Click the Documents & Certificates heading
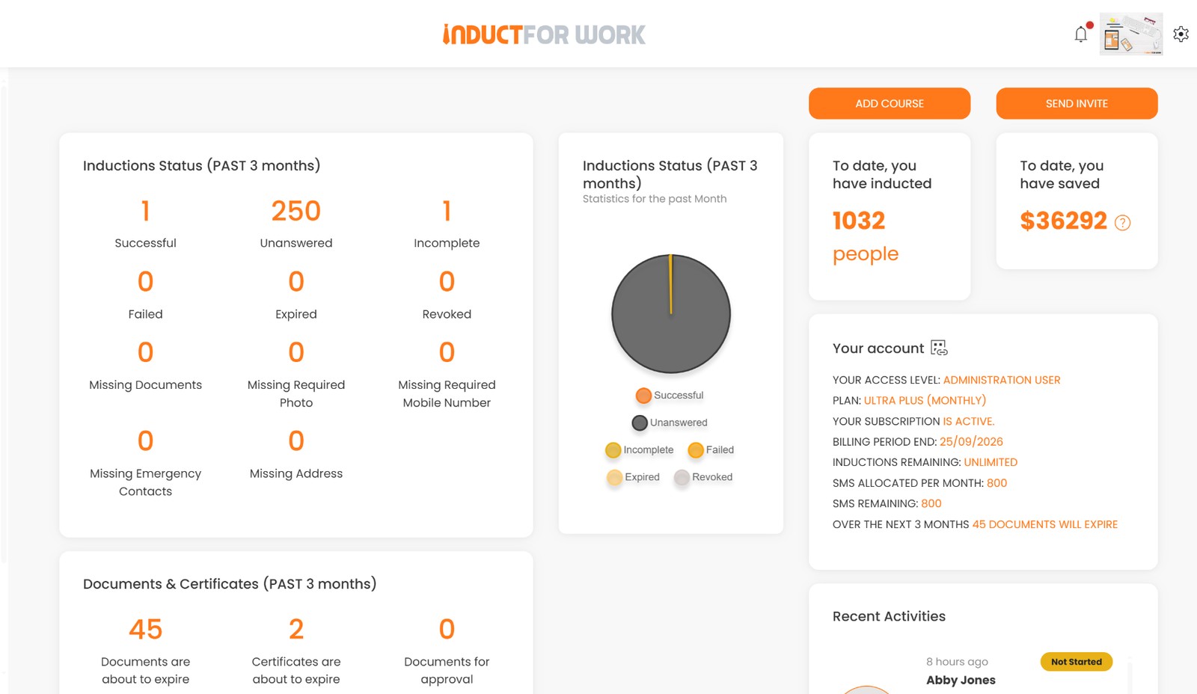1197x694 pixels. (x=230, y=584)
